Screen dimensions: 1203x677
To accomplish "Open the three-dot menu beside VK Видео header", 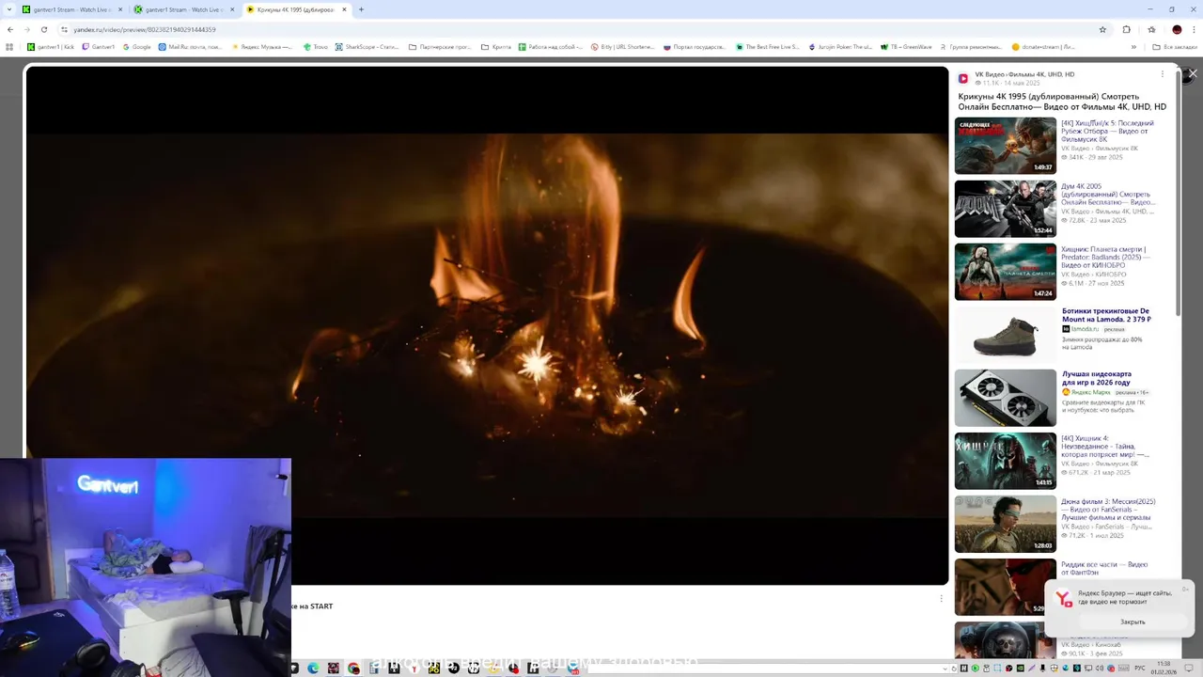I will [x=1162, y=74].
